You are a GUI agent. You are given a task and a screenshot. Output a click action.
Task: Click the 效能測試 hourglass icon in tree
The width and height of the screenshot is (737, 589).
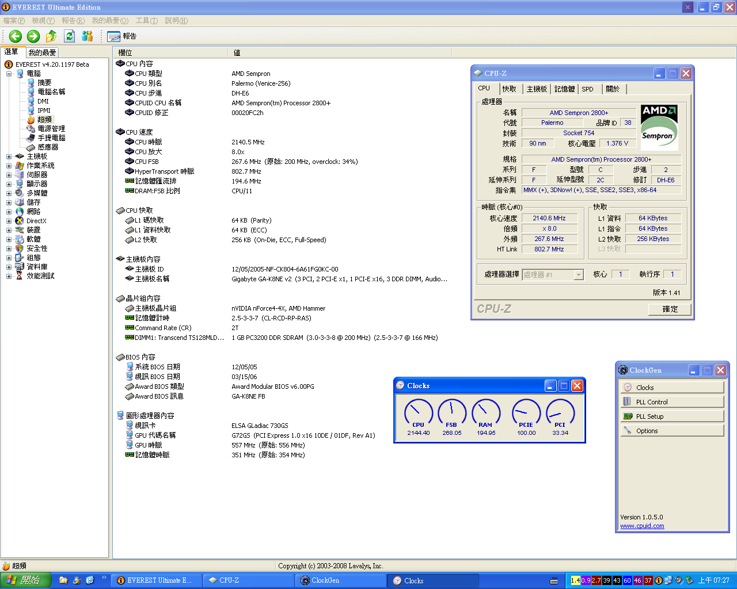(x=20, y=276)
